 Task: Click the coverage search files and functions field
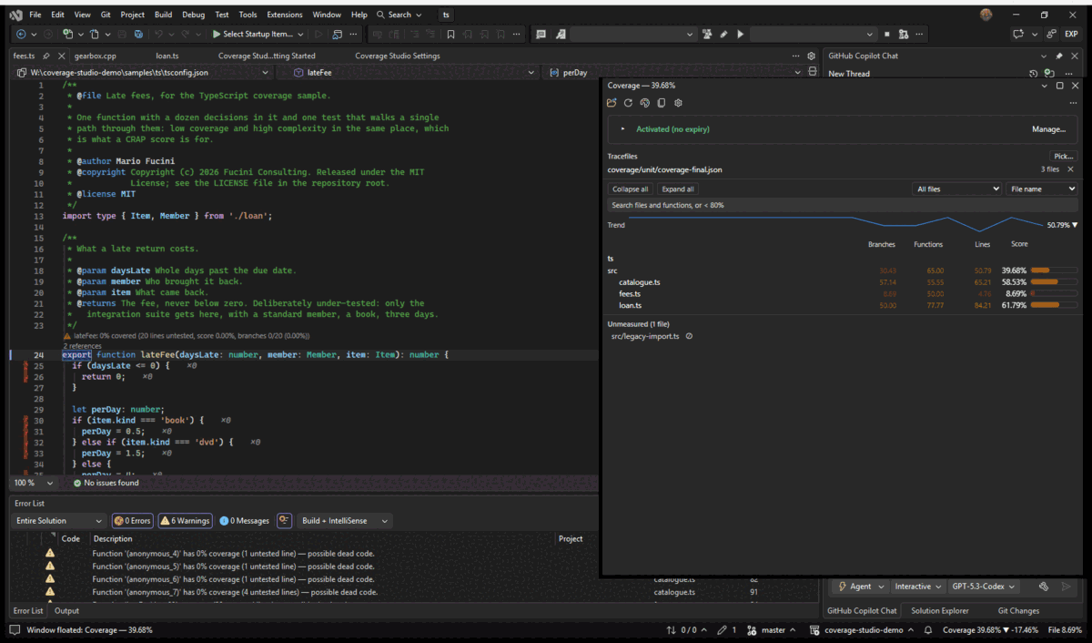tap(843, 205)
